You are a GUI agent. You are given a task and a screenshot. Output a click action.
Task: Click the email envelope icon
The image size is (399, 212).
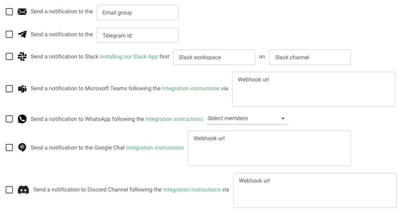(22, 12)
